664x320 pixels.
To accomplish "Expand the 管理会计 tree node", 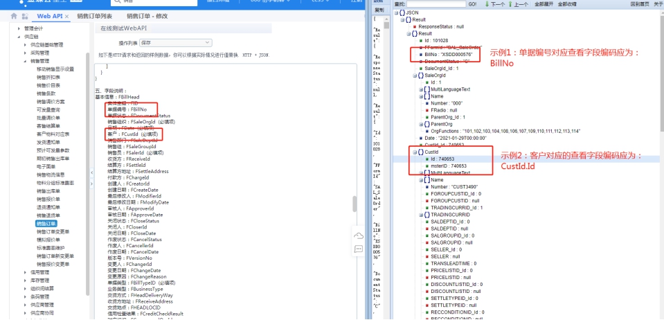I will (x=19, y=29).
